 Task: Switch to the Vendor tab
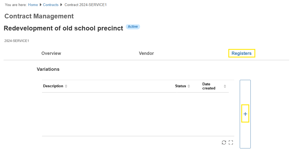146,53
